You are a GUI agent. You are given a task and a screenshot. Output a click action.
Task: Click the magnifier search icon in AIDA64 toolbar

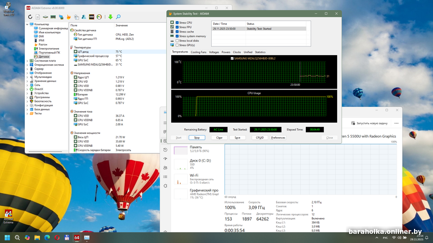[x=118, y=17]
